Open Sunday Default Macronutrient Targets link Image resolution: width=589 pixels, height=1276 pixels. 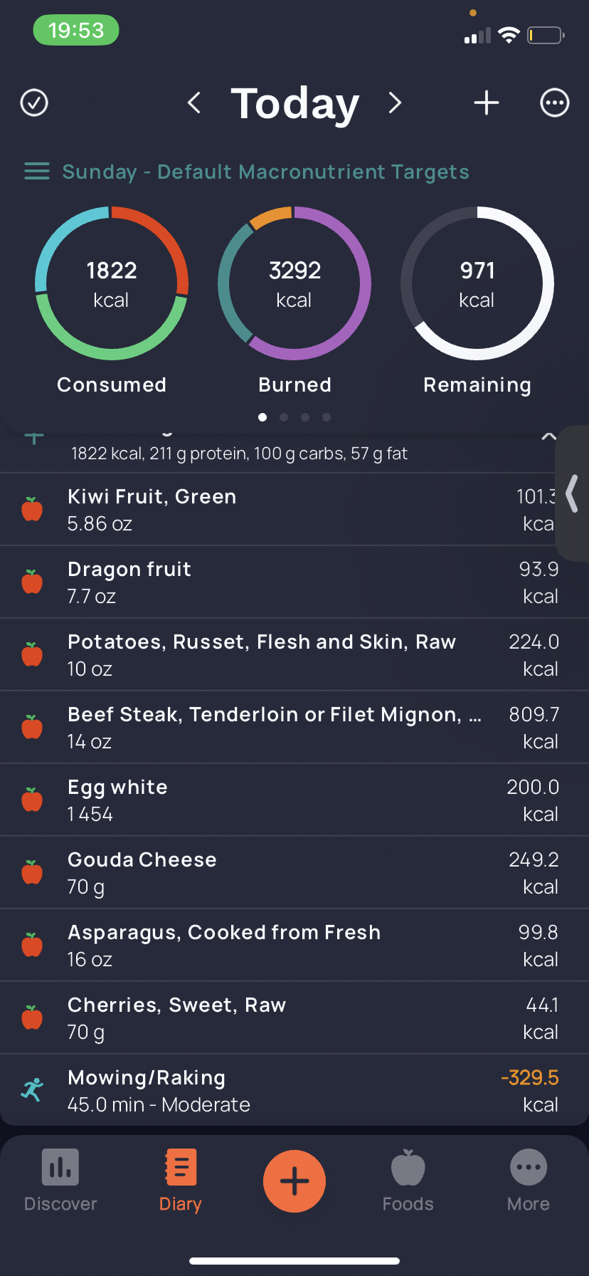265,172
